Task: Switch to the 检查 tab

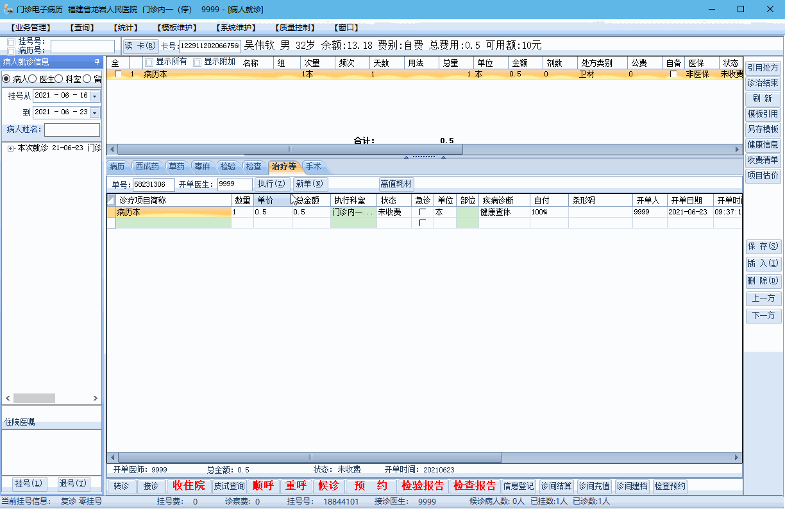Action: coord(253,166)
